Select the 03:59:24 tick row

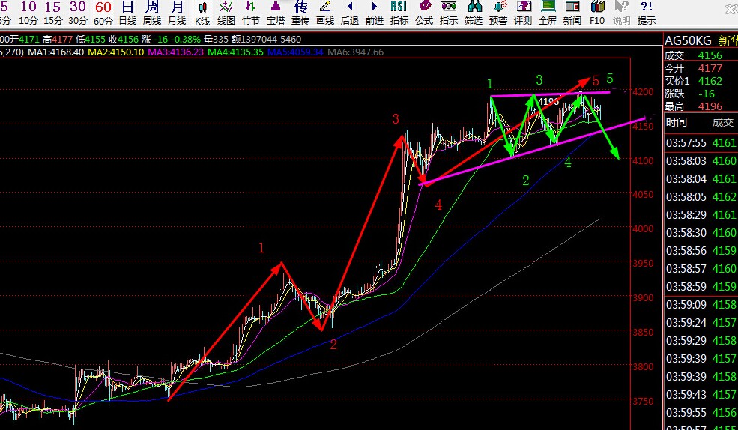pyautogui.click(x=701, y=322)
